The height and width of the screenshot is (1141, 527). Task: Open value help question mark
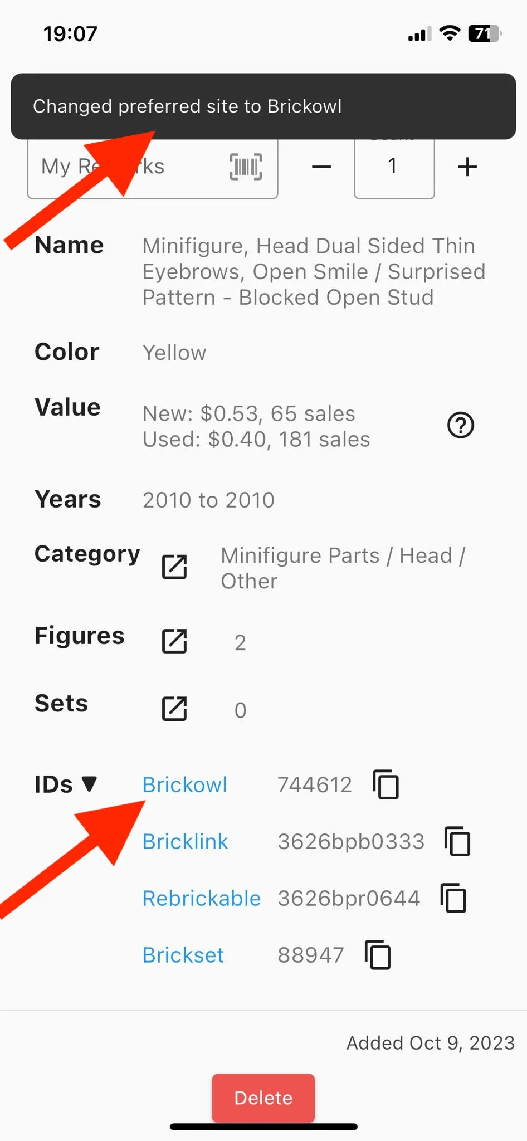pyautogui.click(x=461, y=426)
